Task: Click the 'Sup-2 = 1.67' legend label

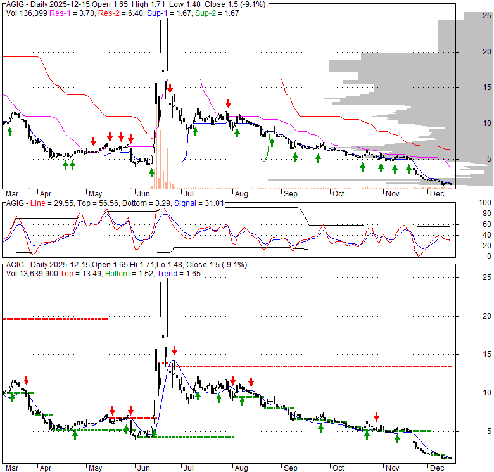Action: pyautogui.click(x=217, y=13)
